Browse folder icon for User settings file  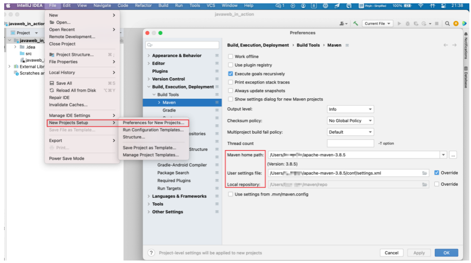[424, 173]
